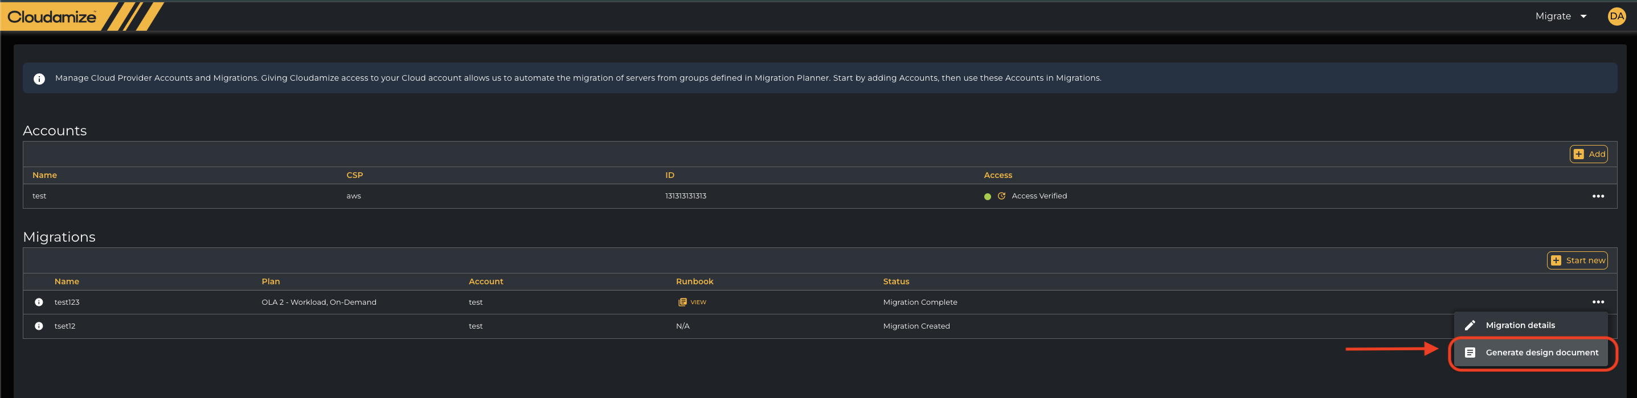Click info icon for tset12 migration
The width and height of the screenshot is (1637, 398).
tap(39, 326)
